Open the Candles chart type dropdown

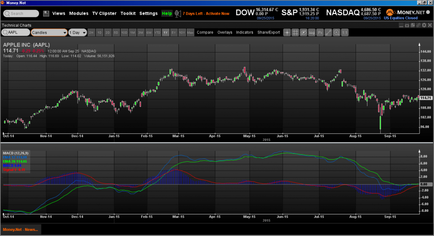[49, 32]
